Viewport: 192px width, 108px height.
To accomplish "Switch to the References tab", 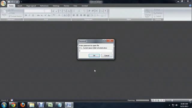I will (44, 6).
